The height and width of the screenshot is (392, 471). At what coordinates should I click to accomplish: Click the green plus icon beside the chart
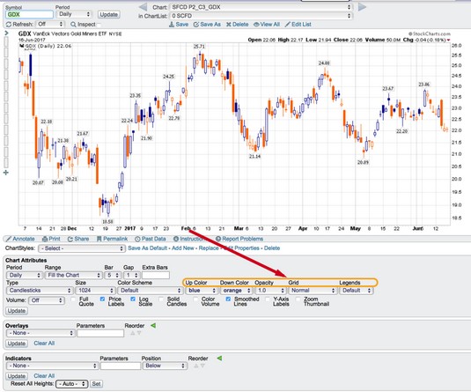pyautogui.click(x=5, y=173)
